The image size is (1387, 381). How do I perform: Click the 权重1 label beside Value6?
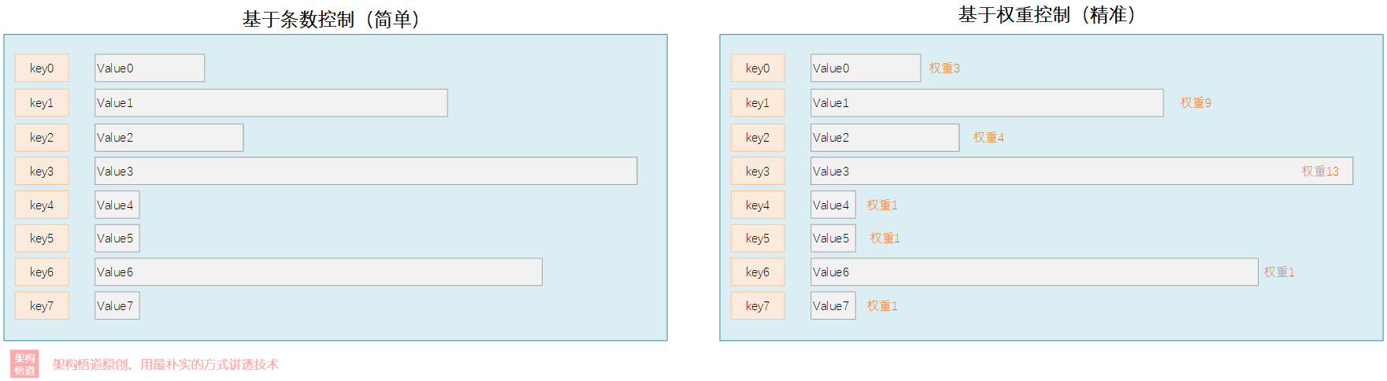click(x=1279, y=272)
